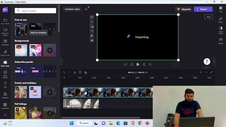Undo the last action
This screenshot has height=127, width=226.
point(64,72)
